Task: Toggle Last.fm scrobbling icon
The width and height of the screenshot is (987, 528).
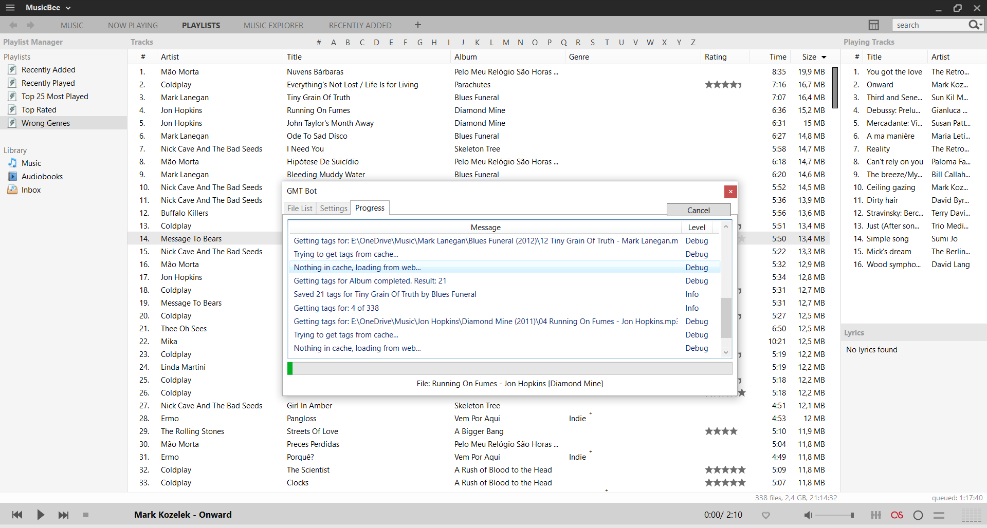Action: click(x=897, y=515)
